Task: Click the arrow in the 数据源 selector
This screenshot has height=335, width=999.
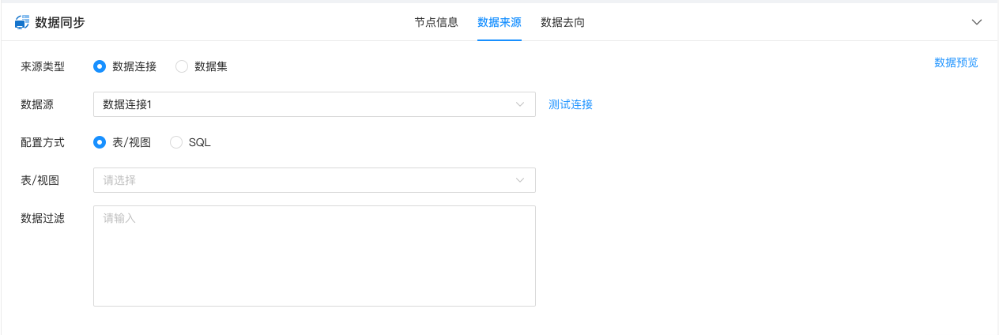Action: coord(520,104)
